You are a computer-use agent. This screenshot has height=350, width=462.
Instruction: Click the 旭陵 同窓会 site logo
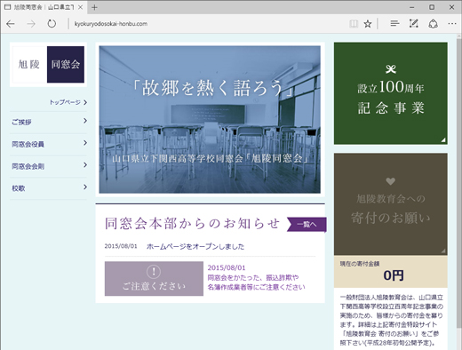coord(48,65)
